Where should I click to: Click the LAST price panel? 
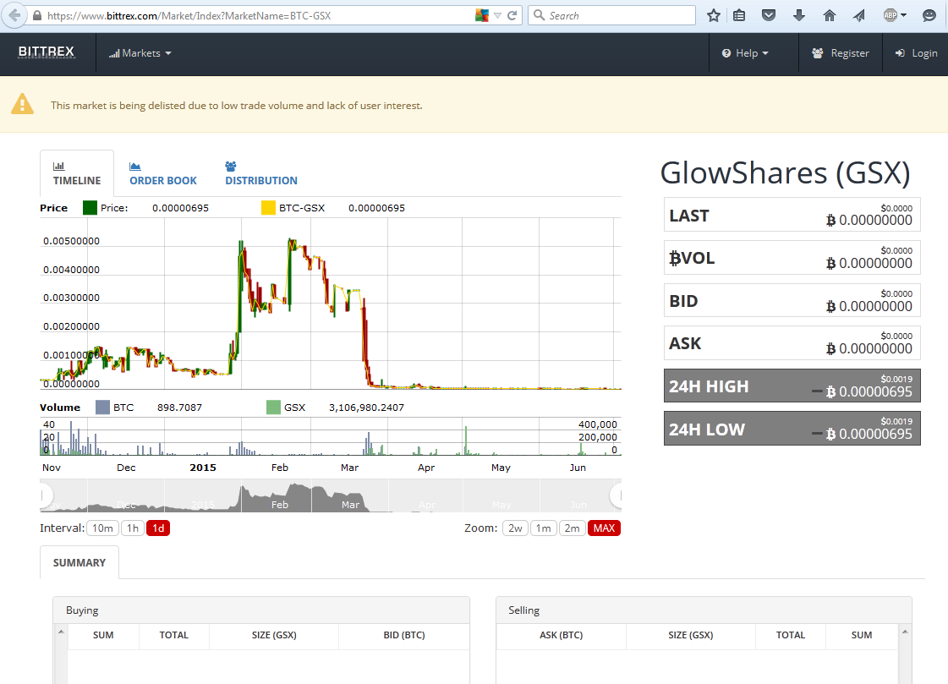pos(792,215)
